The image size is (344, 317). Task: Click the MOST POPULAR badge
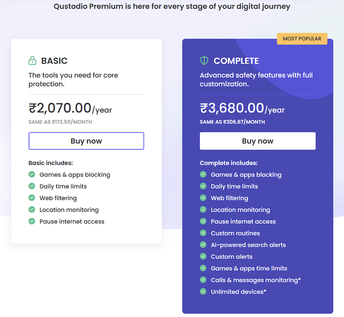click(302, 39)
